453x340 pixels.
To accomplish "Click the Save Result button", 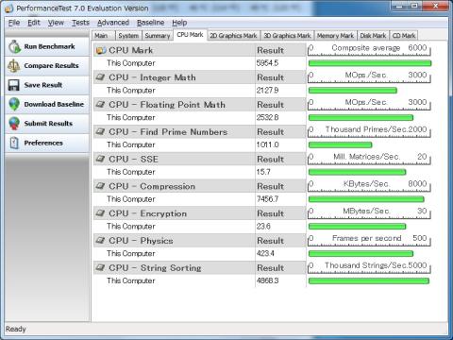I will pyautogui.click(x=47, y=85).
